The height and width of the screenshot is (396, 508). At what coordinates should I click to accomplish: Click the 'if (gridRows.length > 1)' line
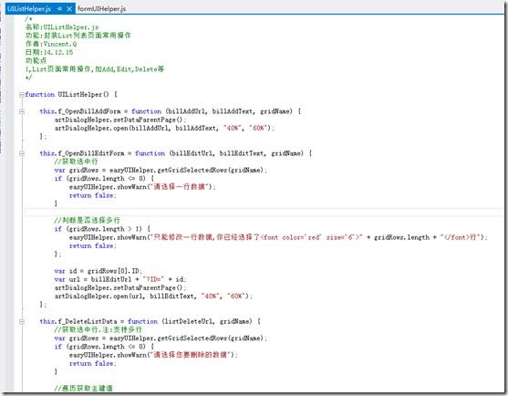pyautogui.click(x=102, y=229)
